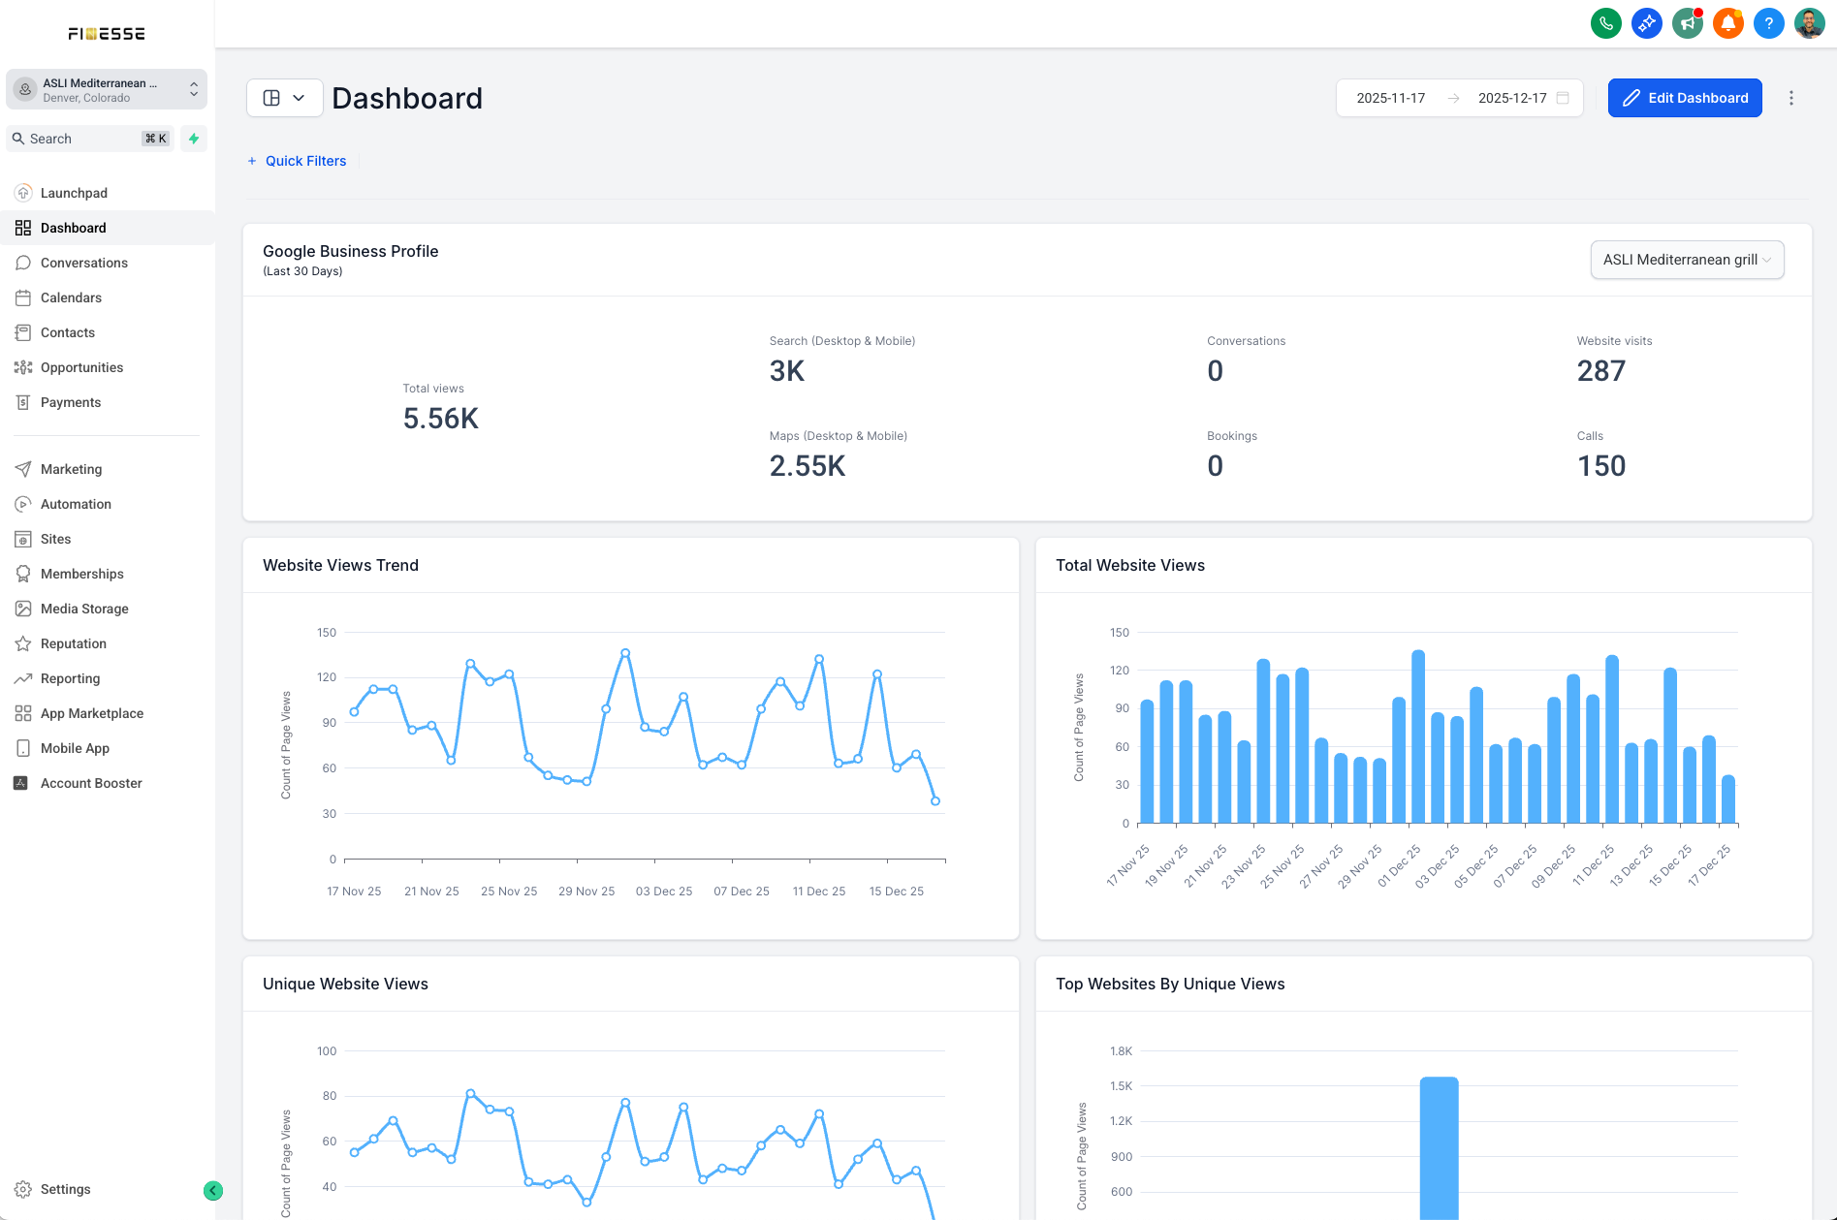Click the green phone dialer icon
This screenshot has width=1837, height=1220.
click(1606, 23)
